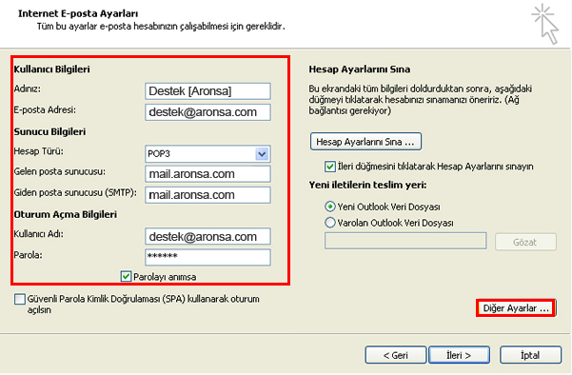
Task: Toggle the Parolayı anımsa checkbox
Action: (126, 277)
